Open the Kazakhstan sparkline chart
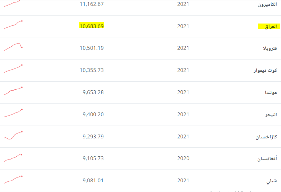The height and width of the screenshot is (192, 281). tap(13, 135)
